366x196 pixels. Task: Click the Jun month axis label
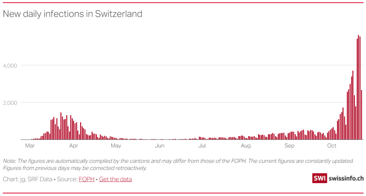[160, 146]
